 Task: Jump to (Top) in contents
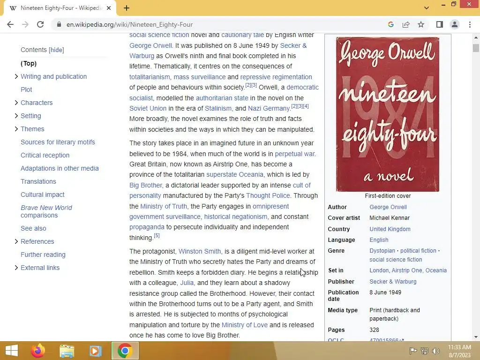pos(29,63)
